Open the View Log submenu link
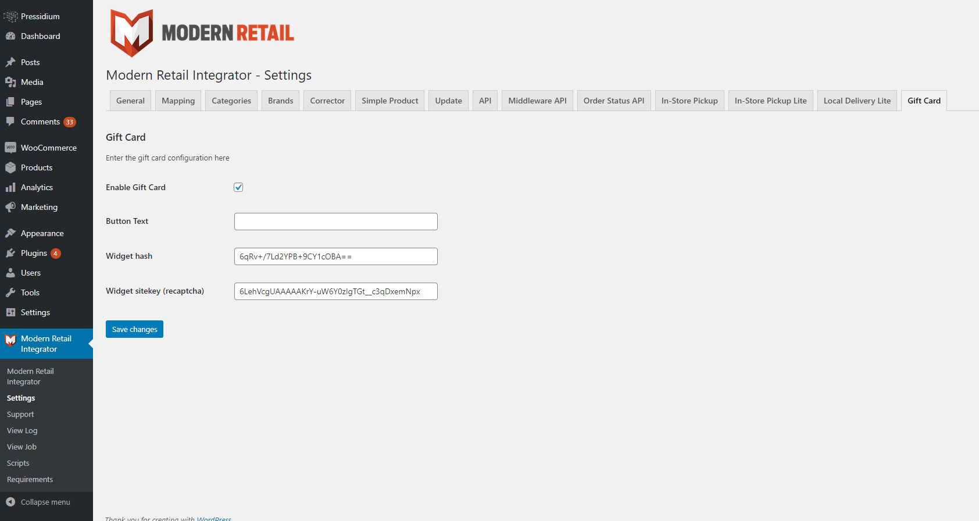This screenshot has height=521, width=979. pos(22,431)
